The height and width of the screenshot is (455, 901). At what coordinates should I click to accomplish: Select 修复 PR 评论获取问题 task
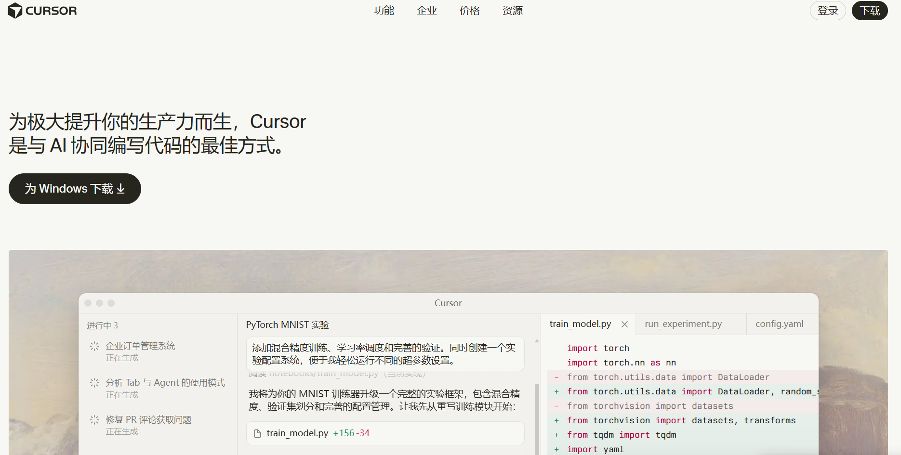148,420
